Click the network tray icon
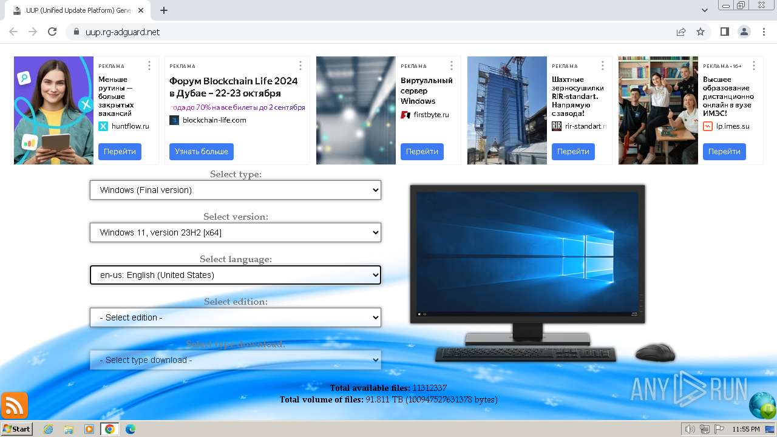Viewport: 777px width, 437px height. pos(705,429)
